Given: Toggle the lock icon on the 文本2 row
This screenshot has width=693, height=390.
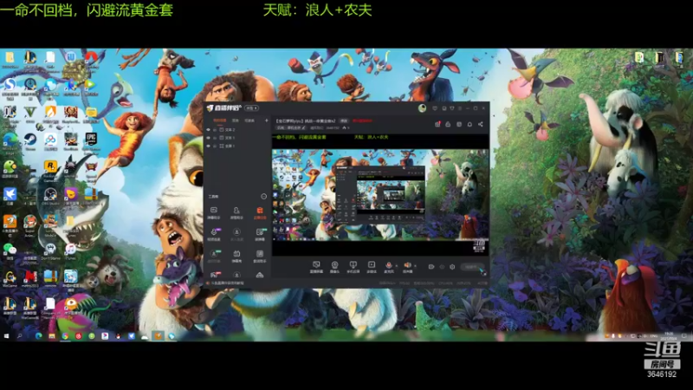Looking at the screenshot, I should pyautogui.click(x=215, y=129).
